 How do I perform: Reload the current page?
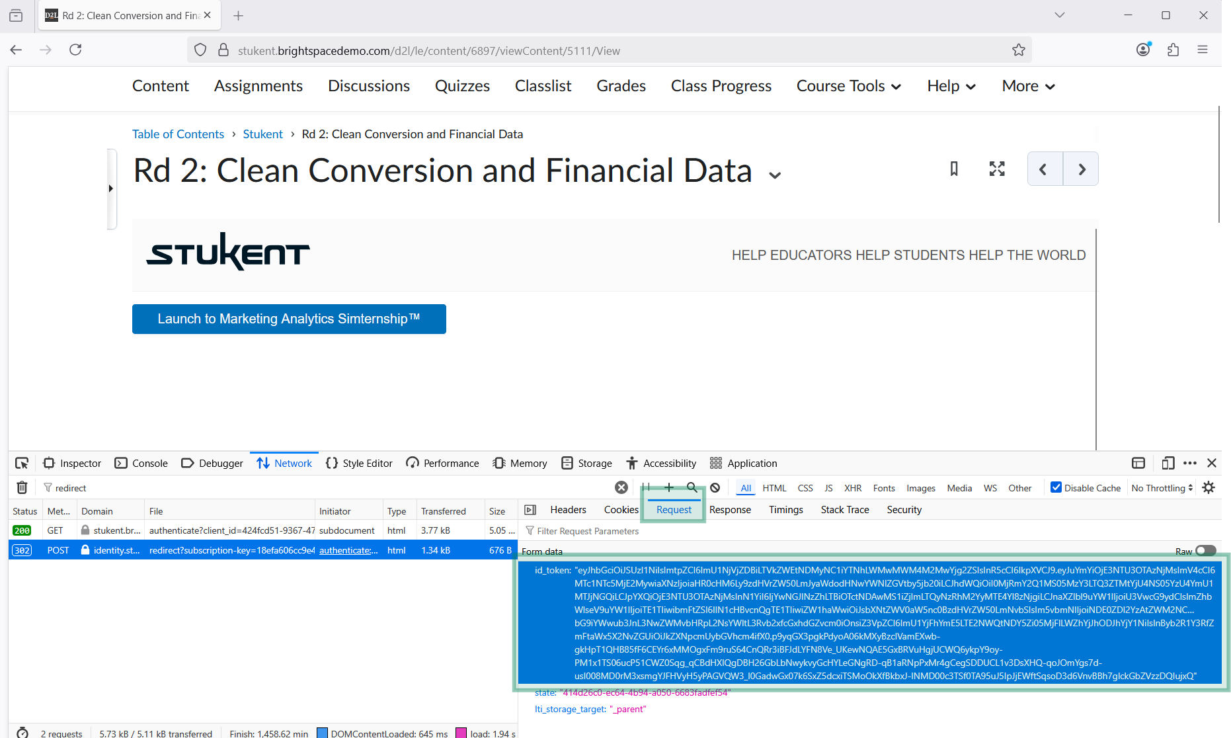(75, 50)
